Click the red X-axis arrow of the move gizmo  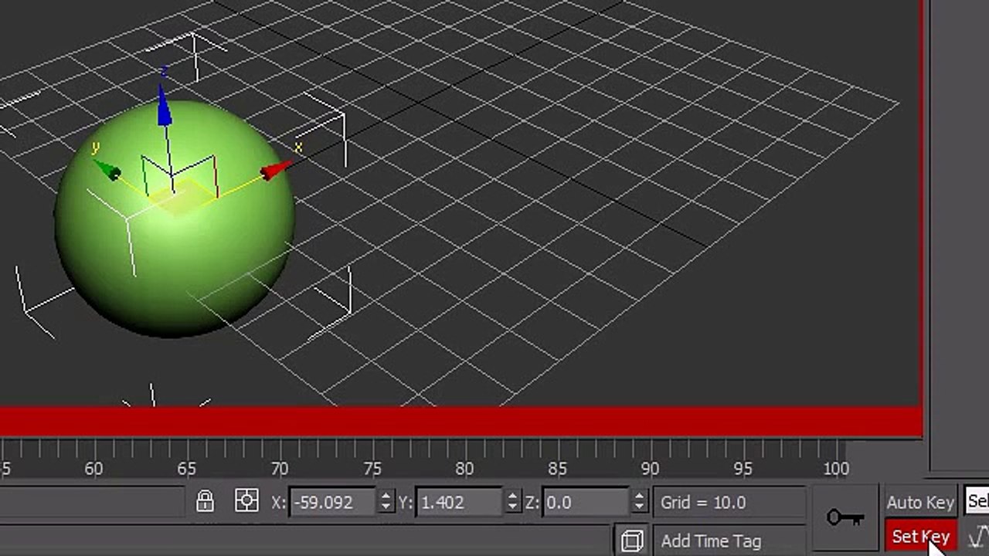pos(276,170)
